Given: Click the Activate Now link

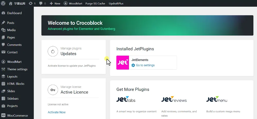Looking at the screenshot, I should tap(57, 112).
